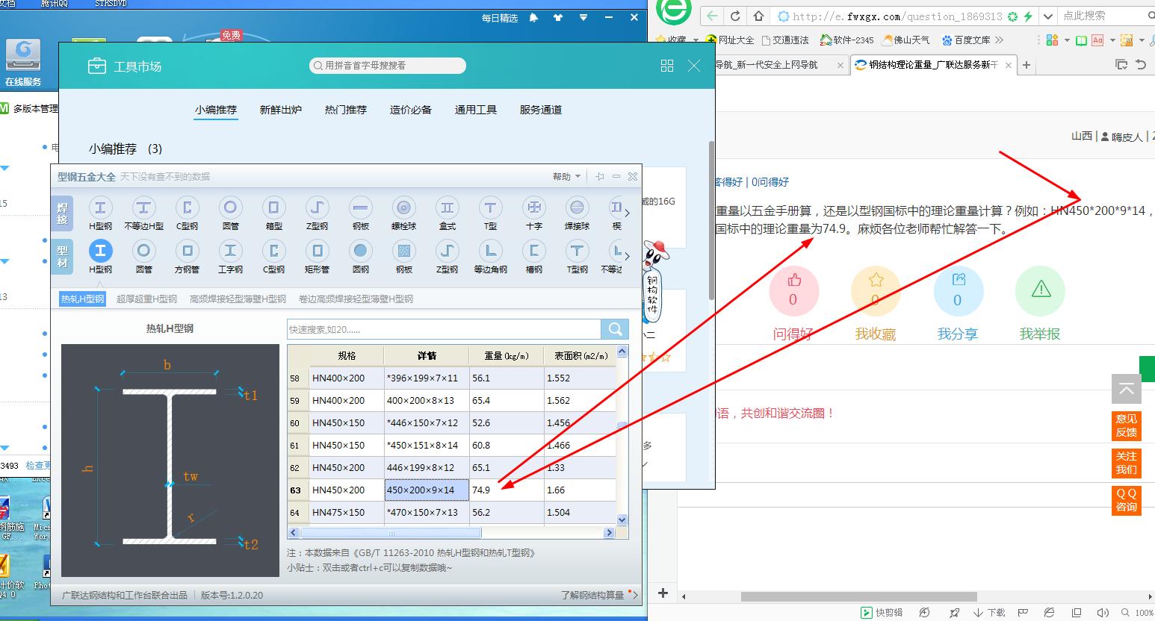Image resolution: width=1155 pixels, height=621 pixels.
Task: Click browser refresh icon
Action: [x=735, y=16]
